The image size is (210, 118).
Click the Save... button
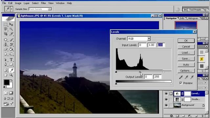pyautogui.click(x=186, y=59)
